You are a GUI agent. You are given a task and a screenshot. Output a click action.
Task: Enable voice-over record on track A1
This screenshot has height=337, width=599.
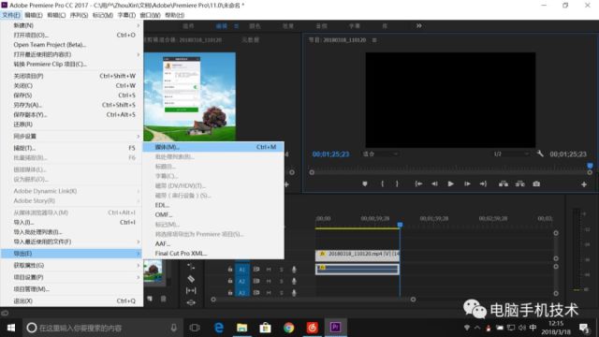[294, 270]
